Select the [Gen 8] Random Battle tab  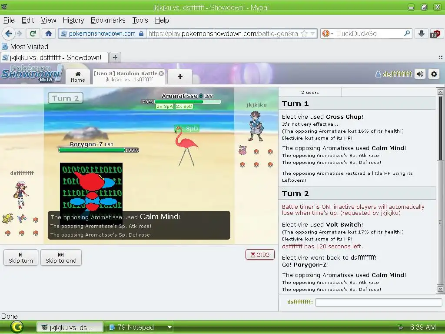coord(129,77)
